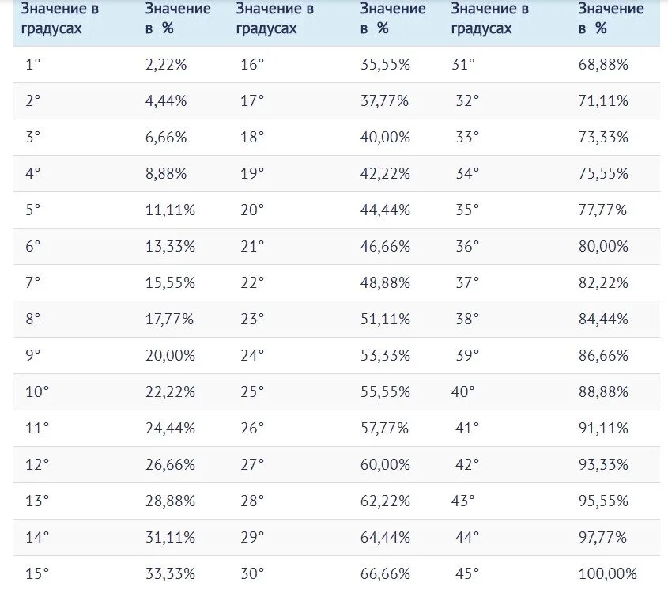Select the 60,00% percentage cell
The image size is (668, 590).
point(385,464)
